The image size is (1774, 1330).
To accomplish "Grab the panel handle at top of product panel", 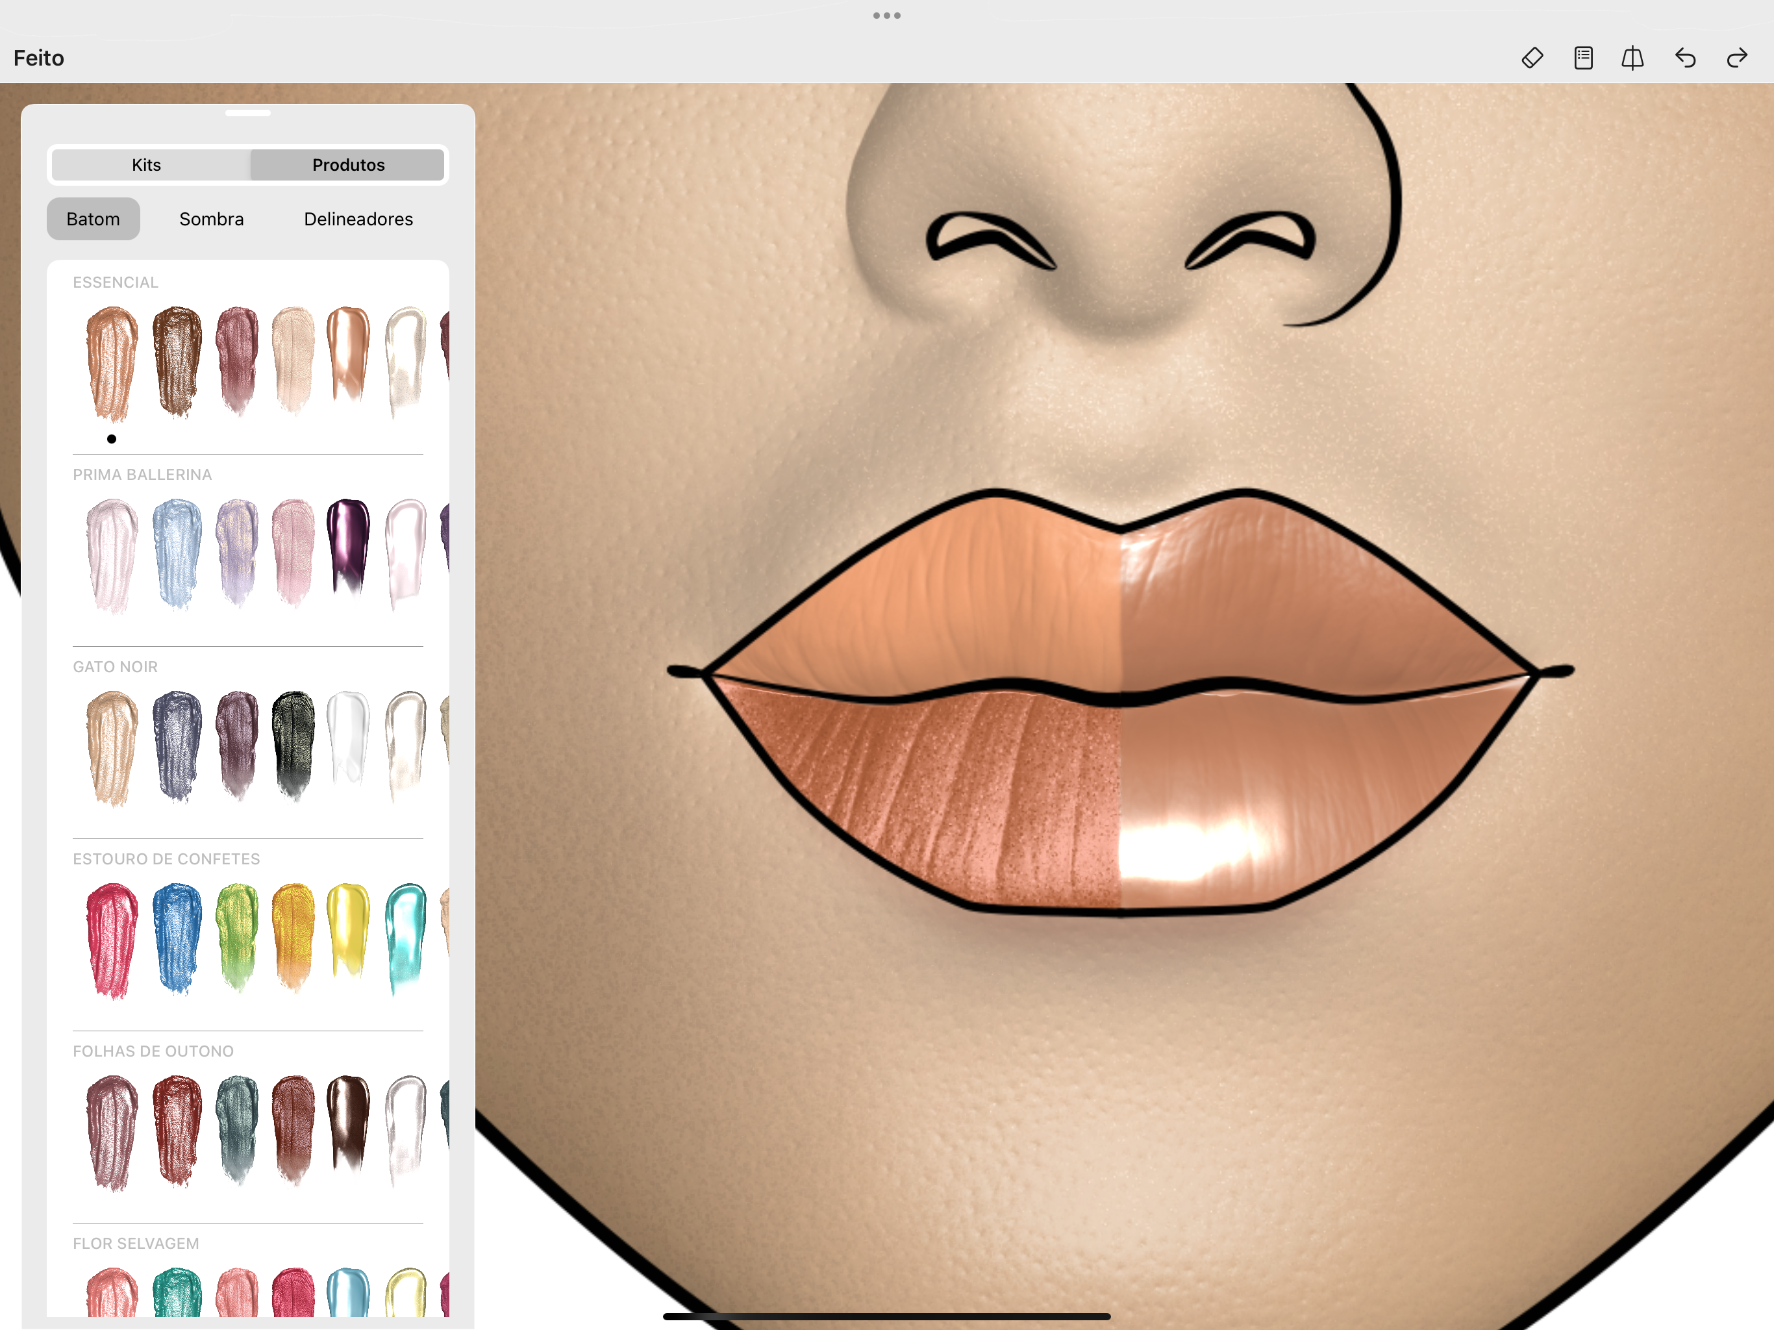I will pos(248,113).
